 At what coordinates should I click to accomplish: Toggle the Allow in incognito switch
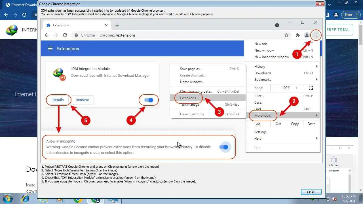224,147
